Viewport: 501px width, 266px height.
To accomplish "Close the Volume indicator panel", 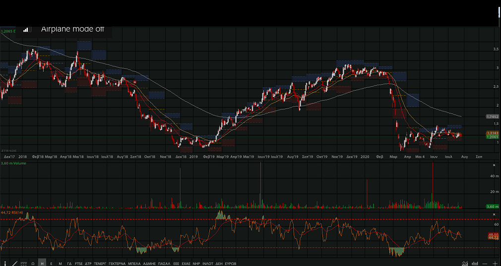I will coord(494,165).
